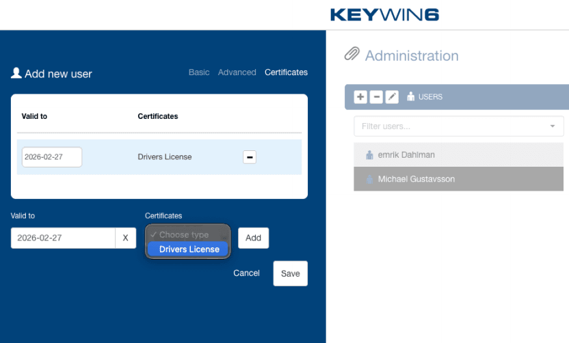This screenshot has height=343, width=569.
Task: Clear the Valid to date with X
Action: (x=125, y=238)
